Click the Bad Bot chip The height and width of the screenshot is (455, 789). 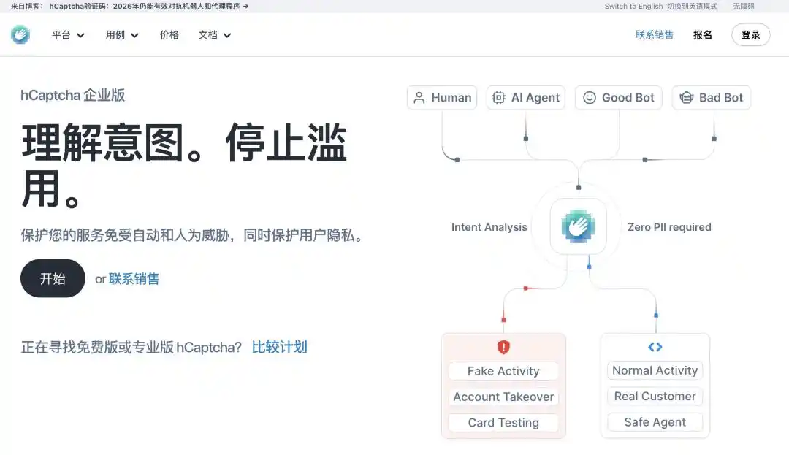pos(711,98)
